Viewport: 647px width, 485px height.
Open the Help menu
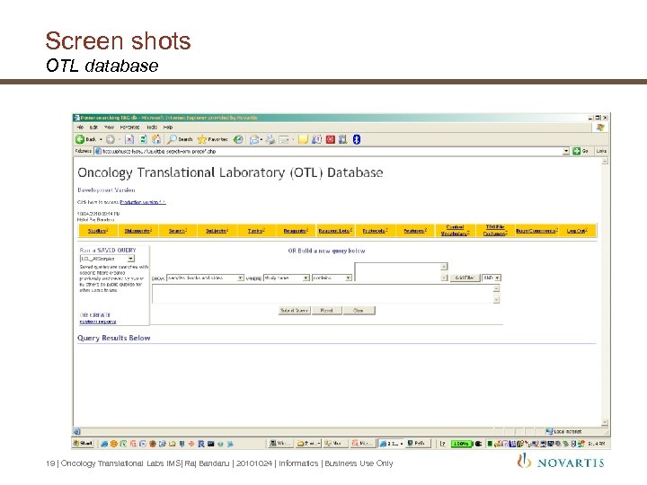pyautogui.click(x=168, y=128)
